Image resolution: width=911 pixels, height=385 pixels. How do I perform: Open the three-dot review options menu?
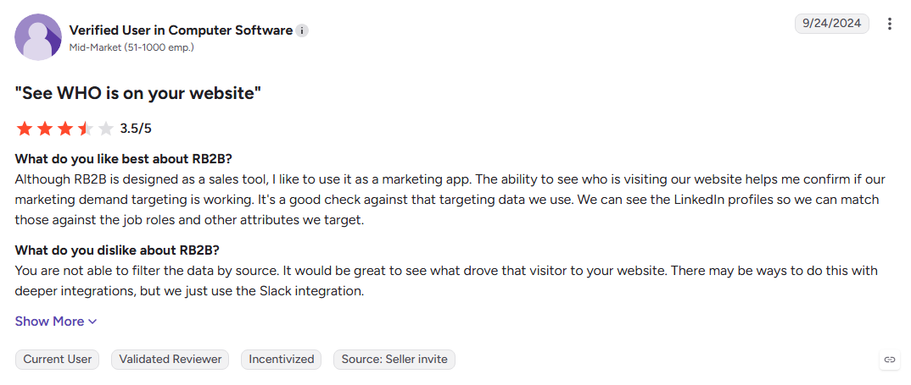pyautogui.click(x=890, y=24)
